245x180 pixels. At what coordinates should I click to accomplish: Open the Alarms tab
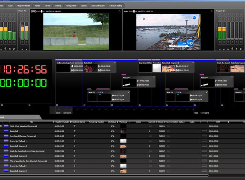[x=84, y=6]
